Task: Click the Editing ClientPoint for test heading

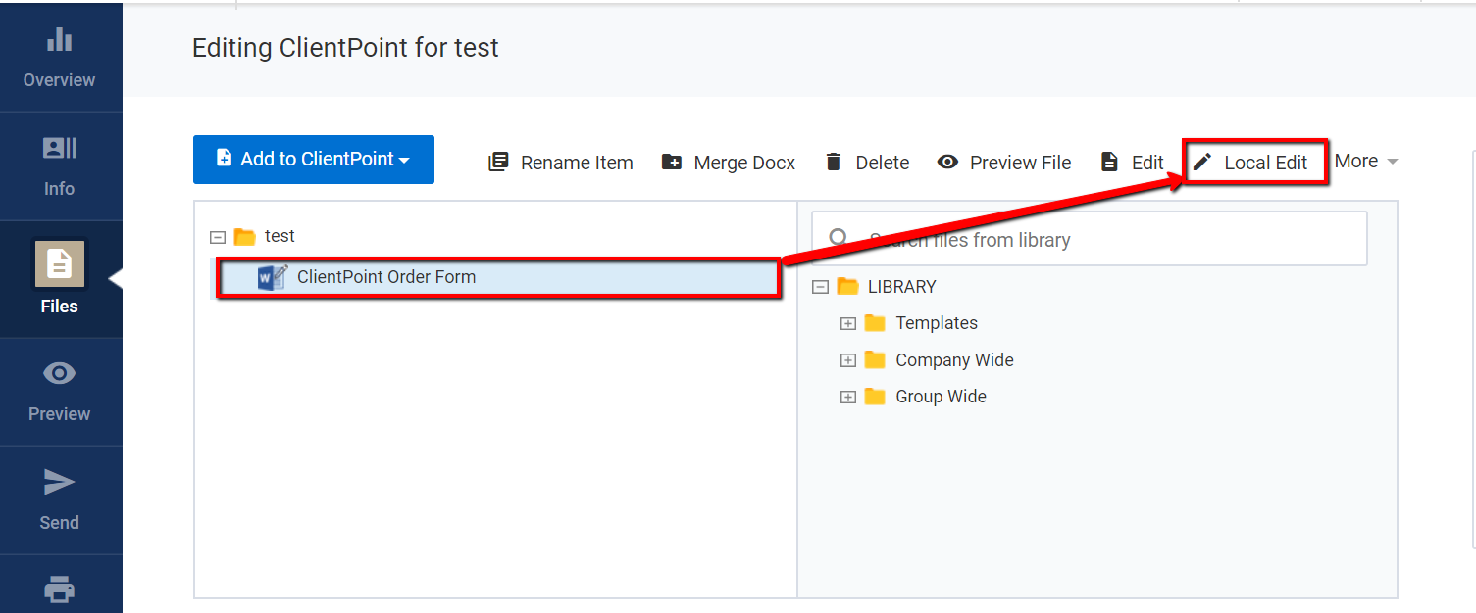Action: click(x=345, y=48)
